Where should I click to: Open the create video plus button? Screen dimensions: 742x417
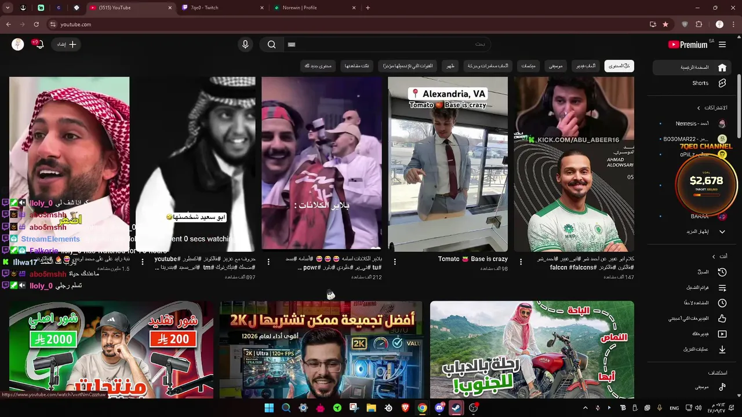(x=67, y=45)
